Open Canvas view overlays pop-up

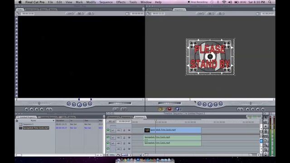tap(220, 14)
